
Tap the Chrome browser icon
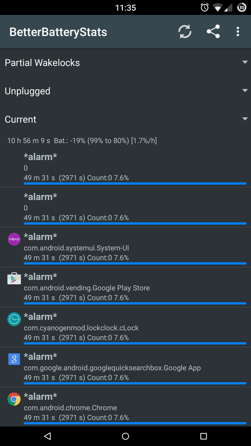(x=14, y=399)
